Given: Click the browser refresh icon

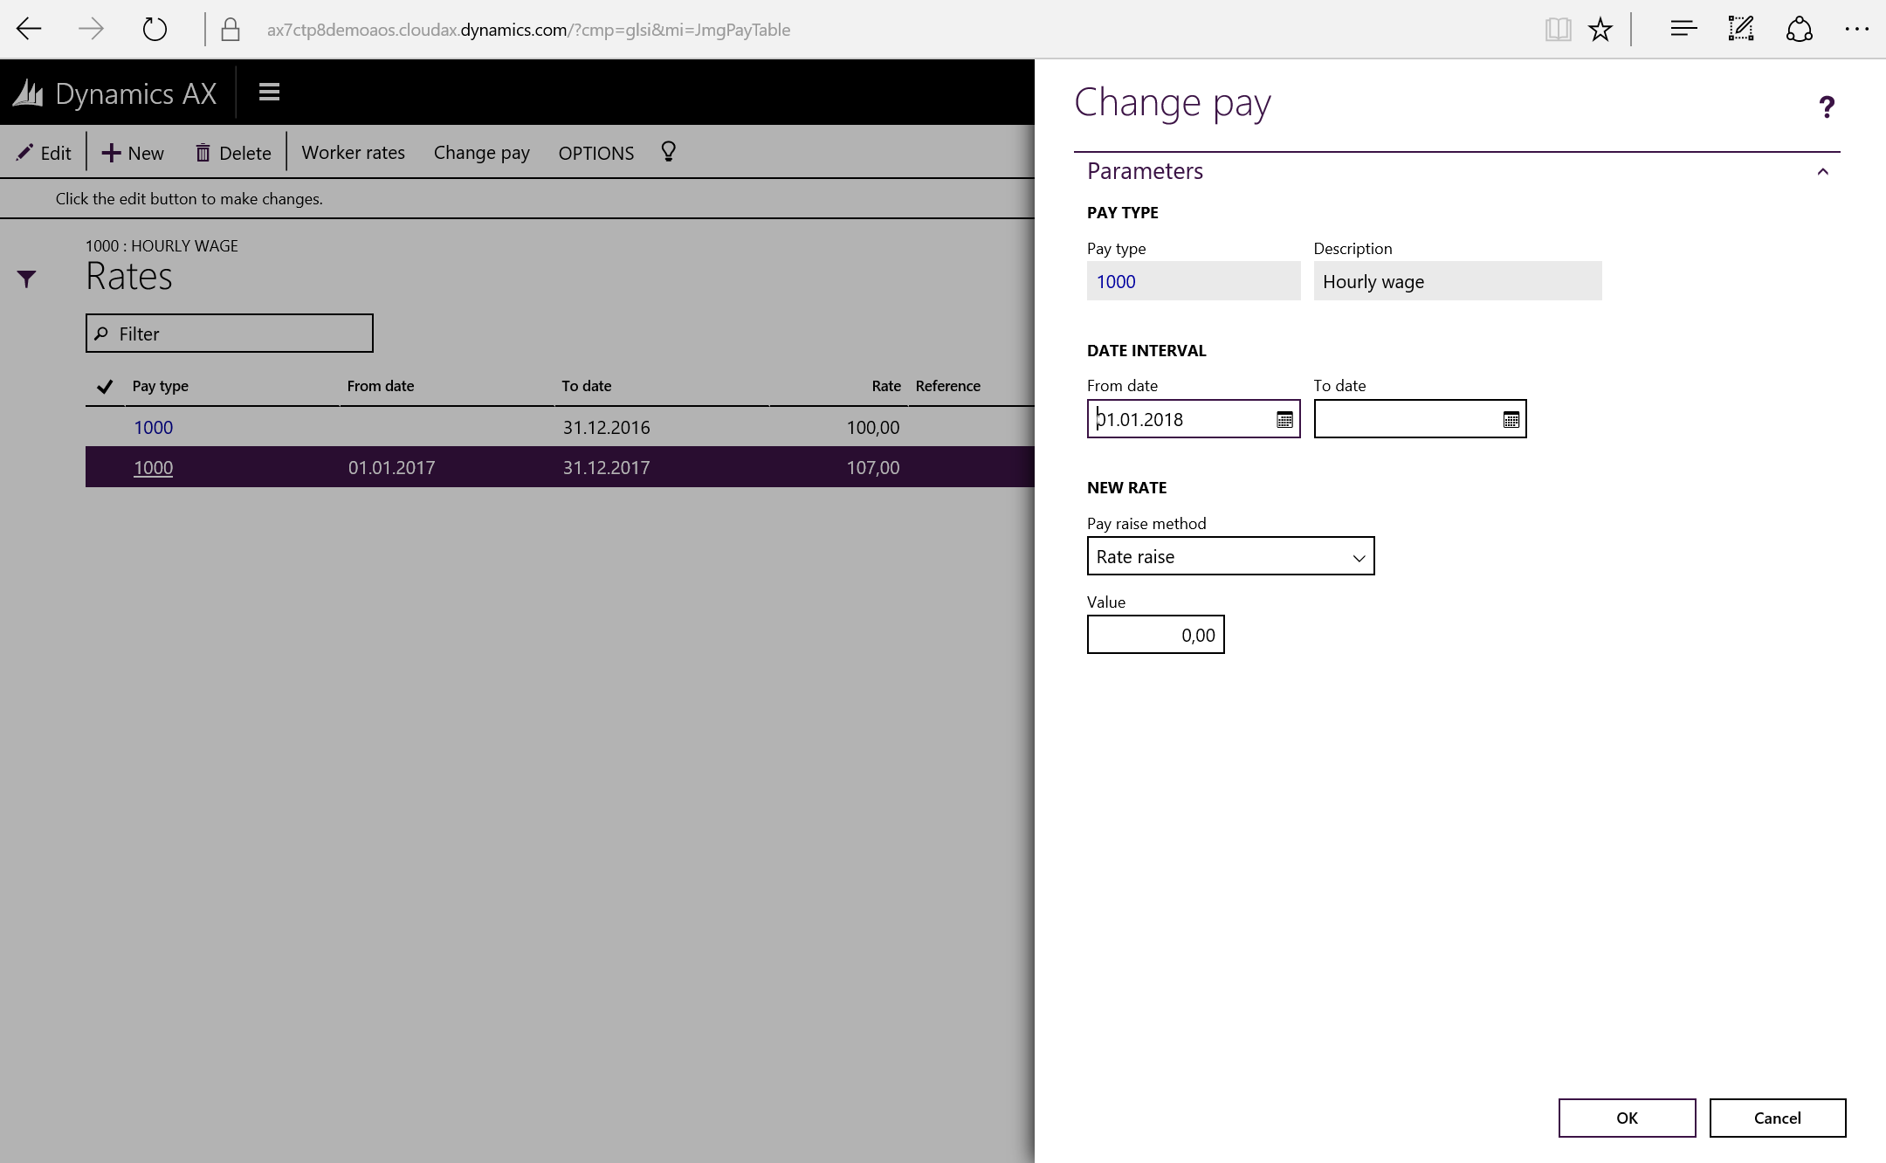Looking at the screenshot, I should (155, 30).
